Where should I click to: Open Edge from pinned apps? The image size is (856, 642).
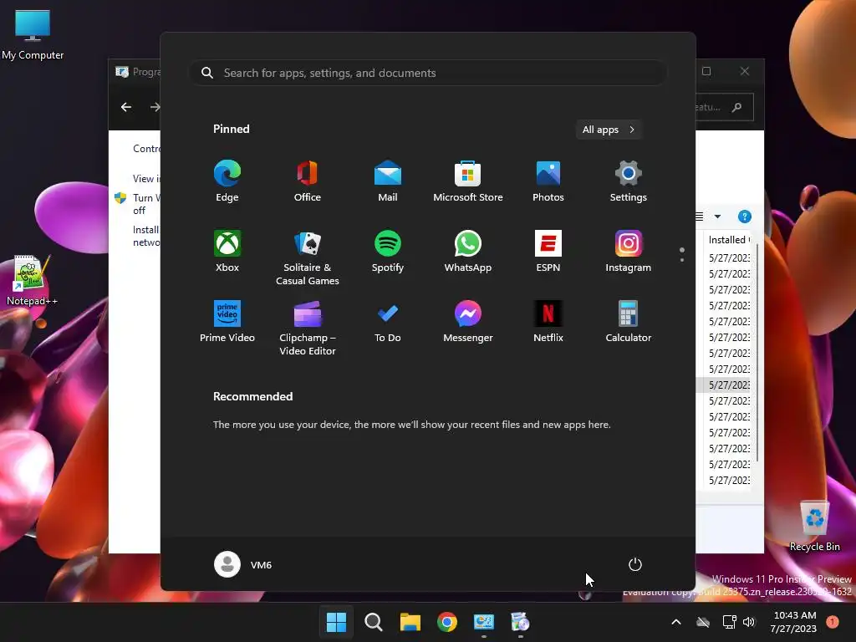click(227, 181)
